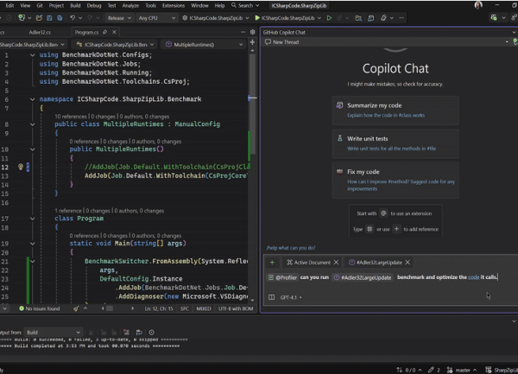Screen dimensions: 518x374
Task: Click the No issues found indicator
Action: pos(40,308)
